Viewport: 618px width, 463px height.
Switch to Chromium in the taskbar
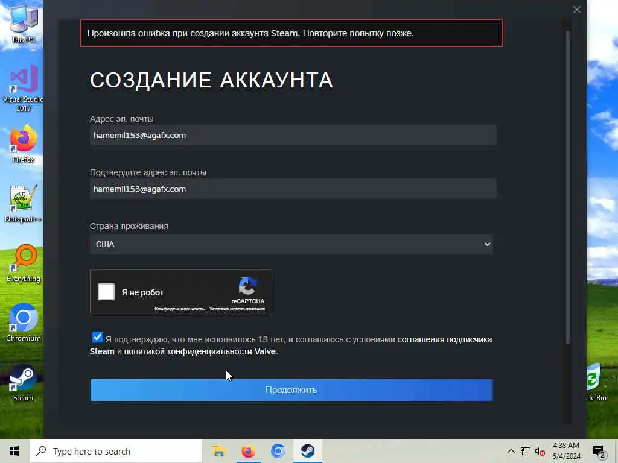tap(278, 451)
